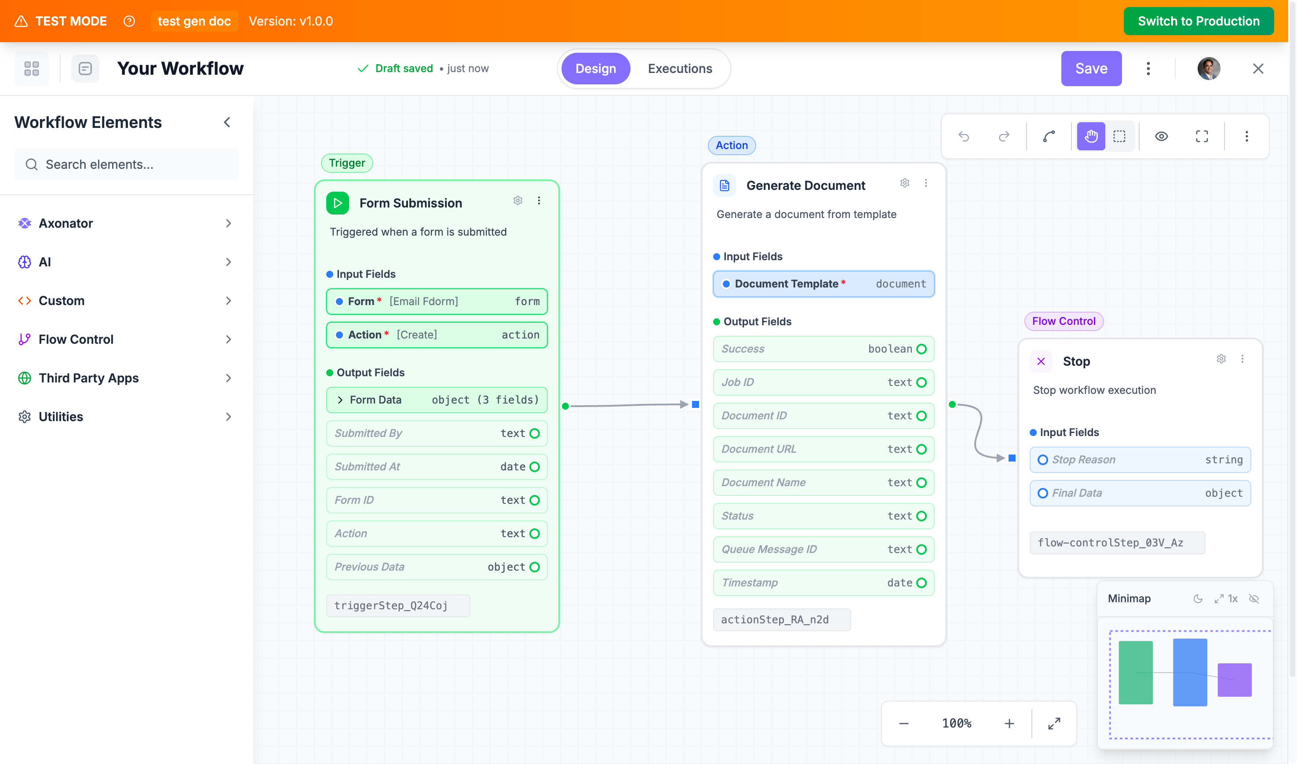Activate the hand pan tool
The height and width of the screenshot is (764, 1297).
1090,136
